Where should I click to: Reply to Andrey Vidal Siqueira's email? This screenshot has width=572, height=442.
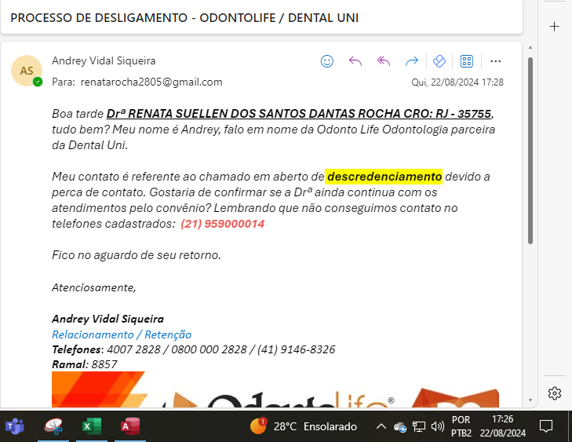coord(355,61)
